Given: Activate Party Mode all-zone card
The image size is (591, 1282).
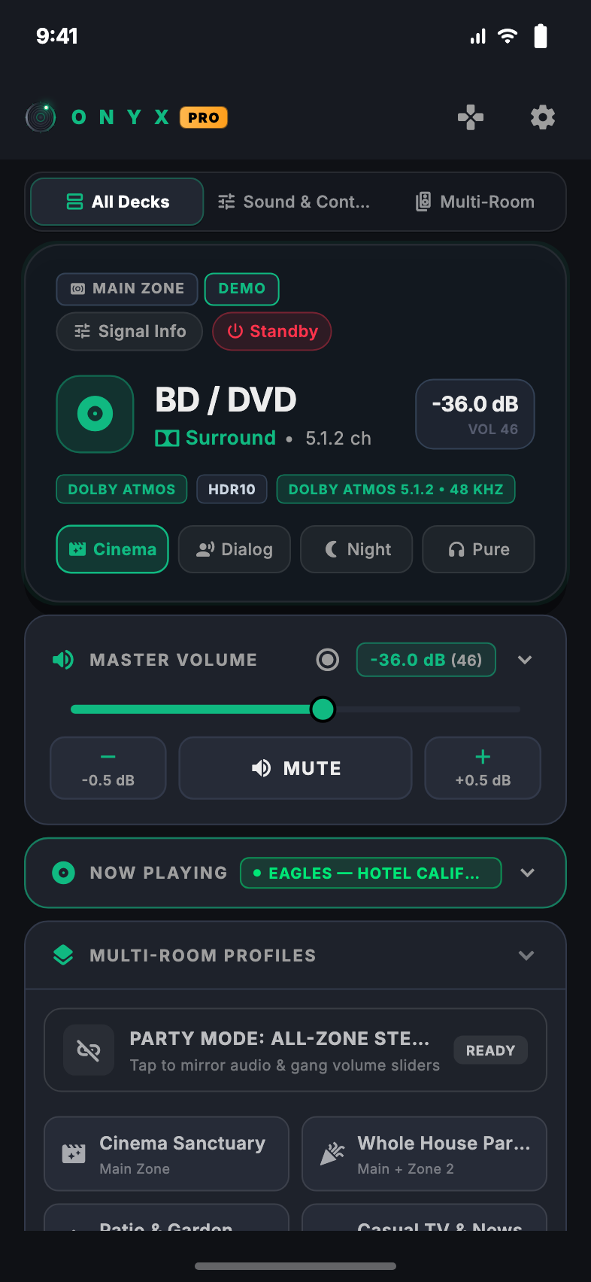Looking at the screenshot, I should click(x=295, y=1050).
